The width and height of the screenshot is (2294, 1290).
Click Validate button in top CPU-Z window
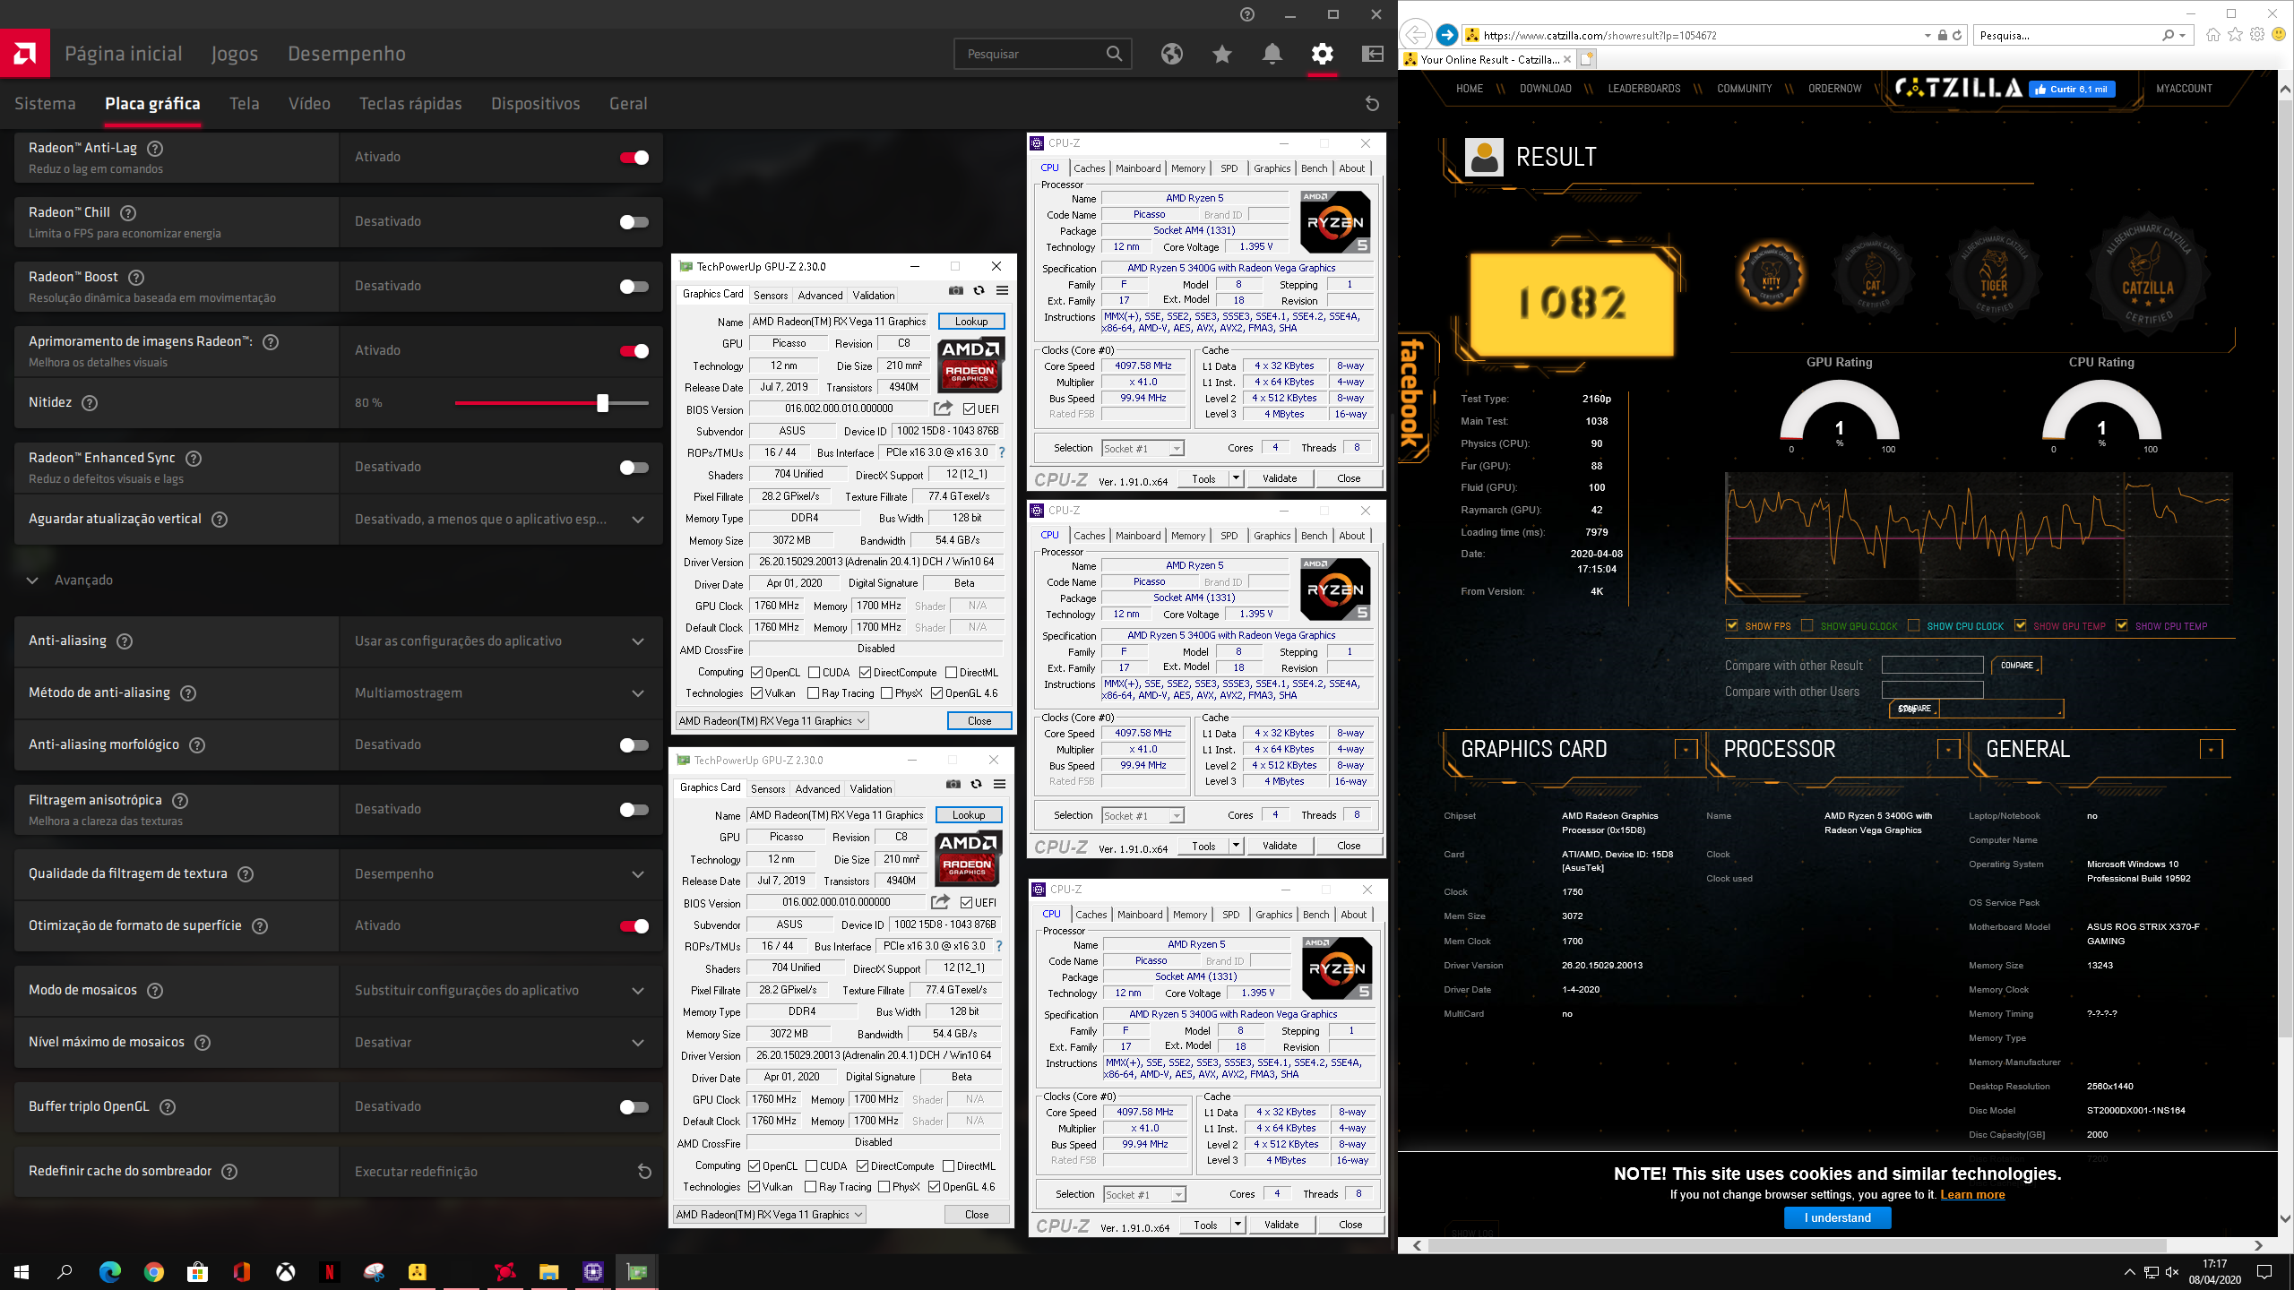tap(1280, 478)
